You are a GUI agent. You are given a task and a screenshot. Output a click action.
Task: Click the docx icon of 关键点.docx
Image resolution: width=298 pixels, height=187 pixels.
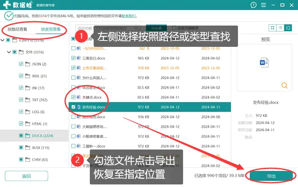coord(78,97)
